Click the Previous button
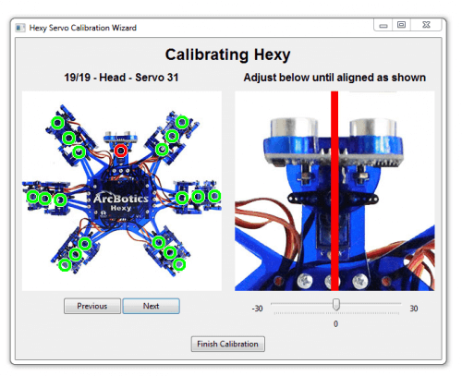The height and width of the screenshot is (376, 462). point(92,306)
